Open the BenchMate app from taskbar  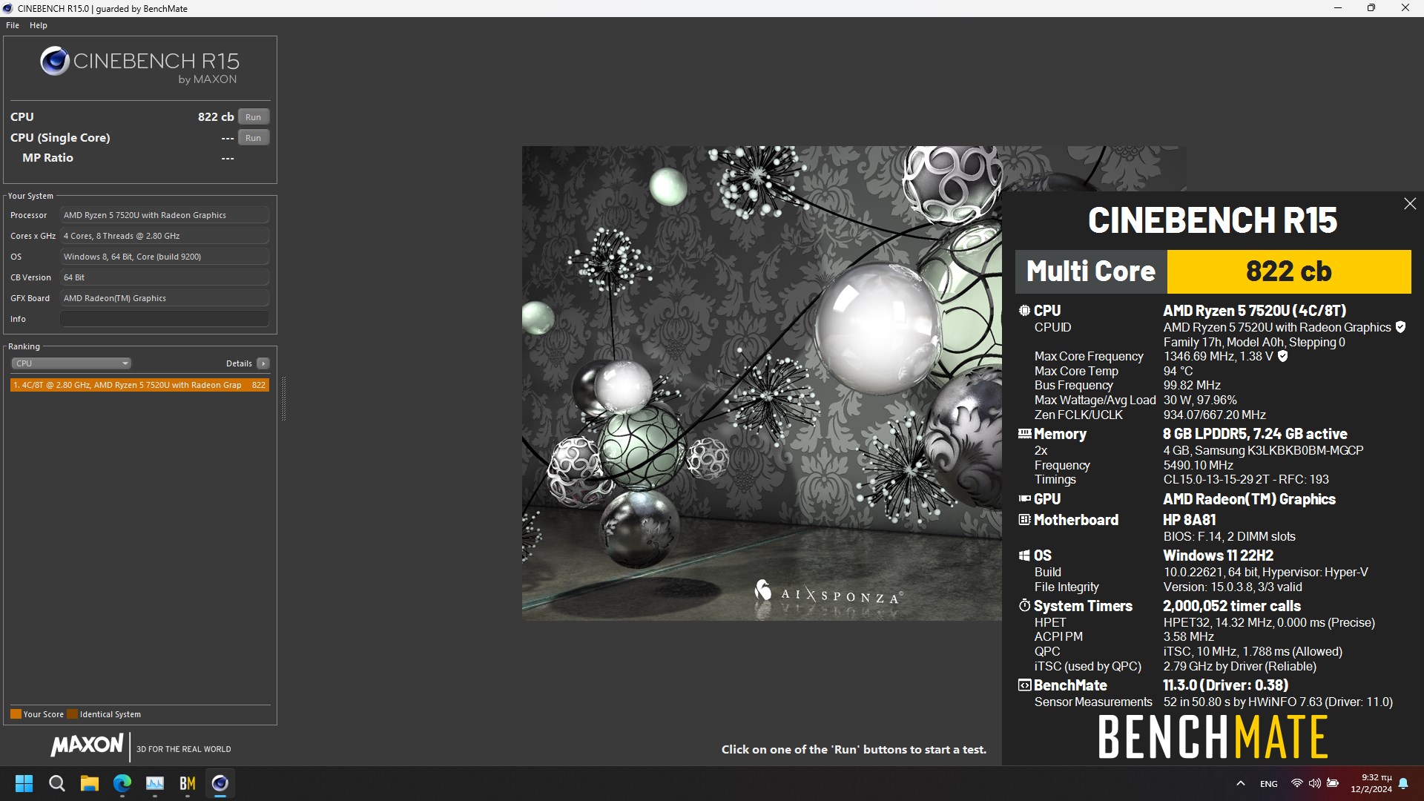(x=187, y=783)
